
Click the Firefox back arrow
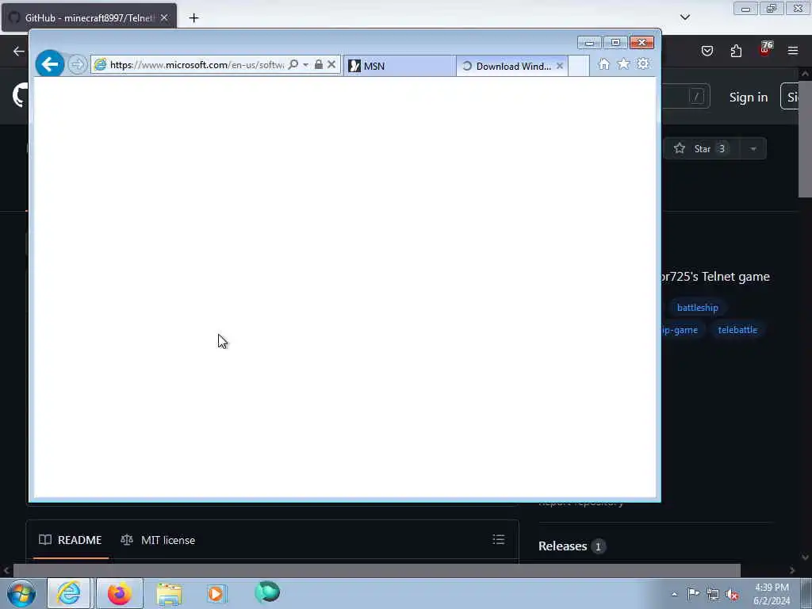(19, 51)
